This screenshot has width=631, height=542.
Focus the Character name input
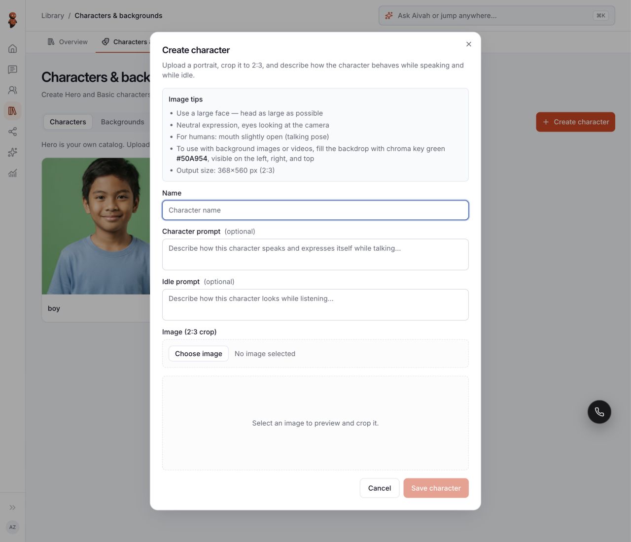315,210
